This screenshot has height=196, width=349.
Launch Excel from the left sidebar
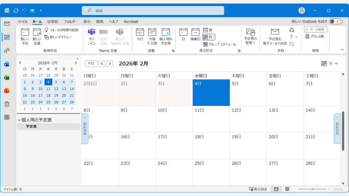coord(7,78)
